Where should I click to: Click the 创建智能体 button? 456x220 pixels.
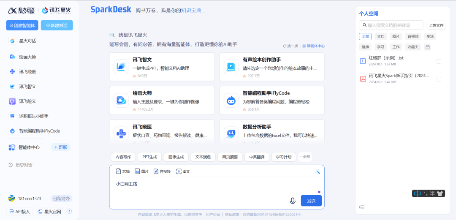click(x=22, y=25)
